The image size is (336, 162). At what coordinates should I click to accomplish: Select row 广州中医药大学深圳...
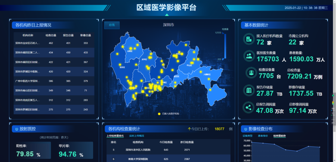pyautogui.click(x=54, y=81)
